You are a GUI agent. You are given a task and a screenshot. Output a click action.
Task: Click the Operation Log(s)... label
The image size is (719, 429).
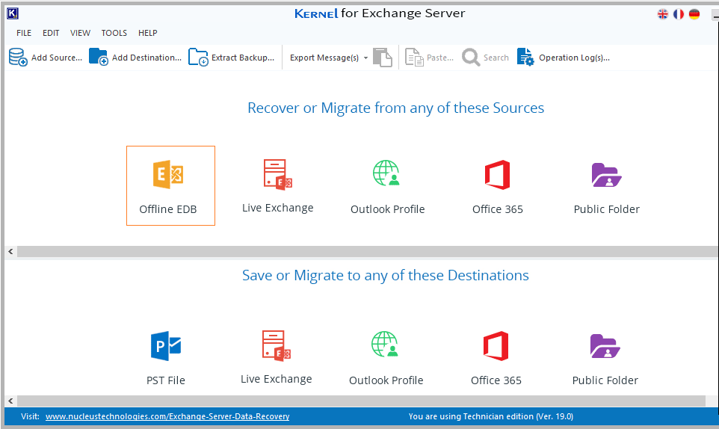574,58
